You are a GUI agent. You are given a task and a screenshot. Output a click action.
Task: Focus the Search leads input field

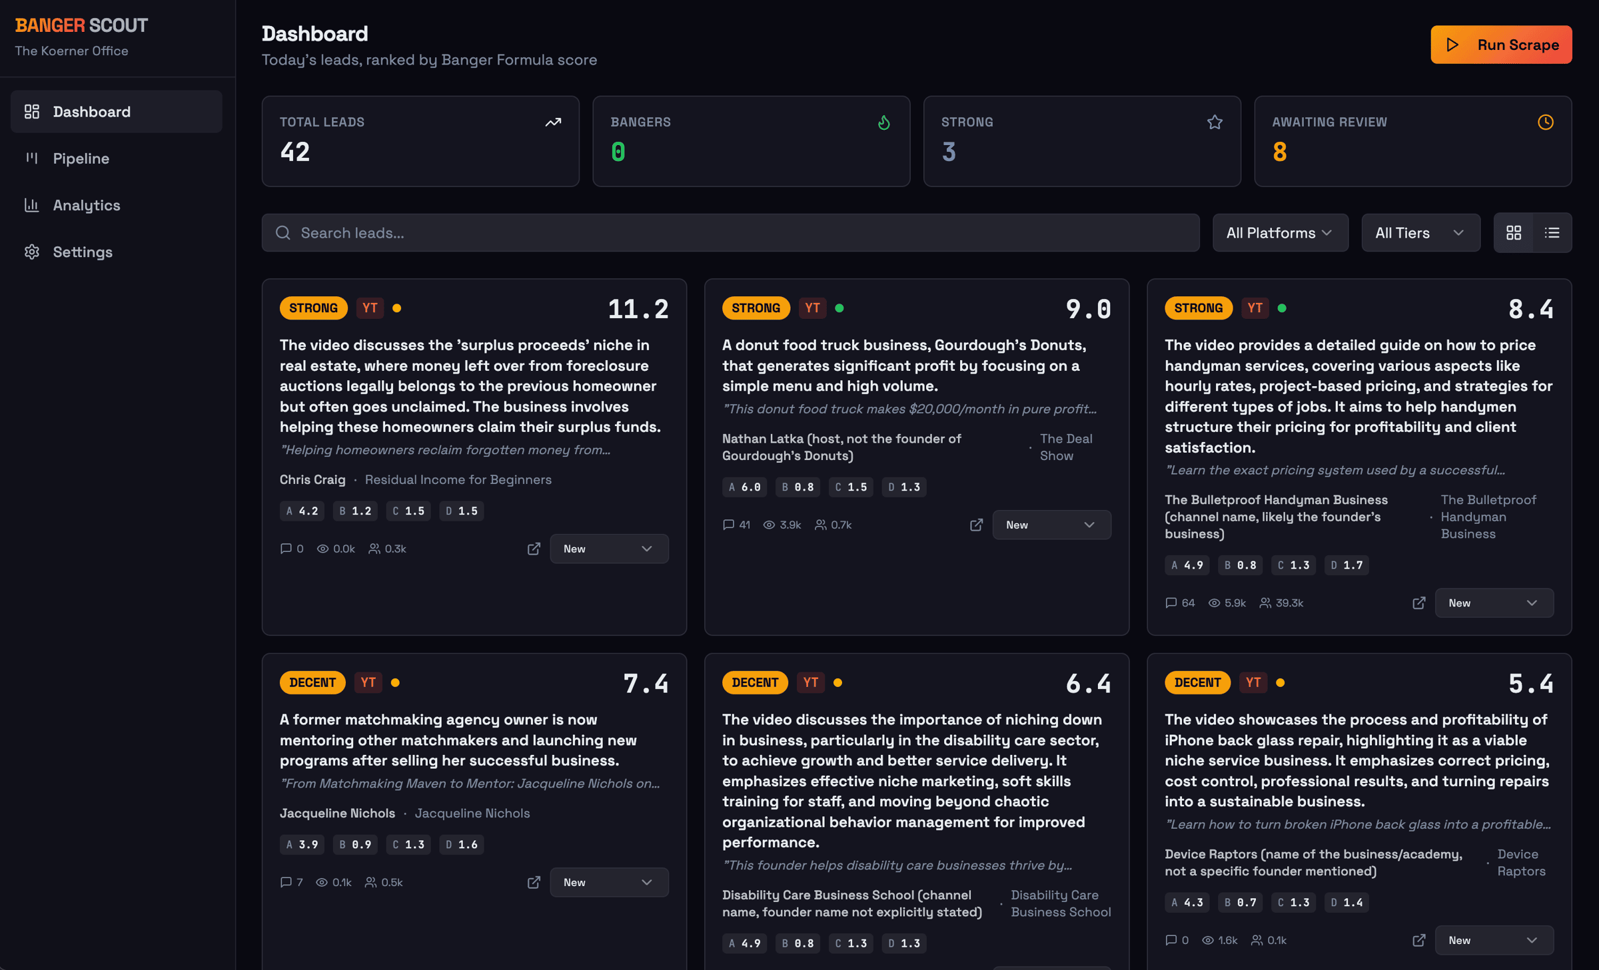(730, 233)
